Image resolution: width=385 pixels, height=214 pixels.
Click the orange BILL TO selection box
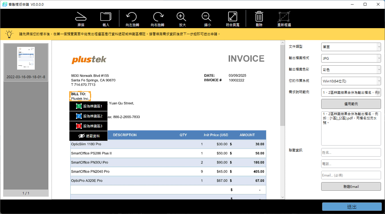(x=80, y=96)
